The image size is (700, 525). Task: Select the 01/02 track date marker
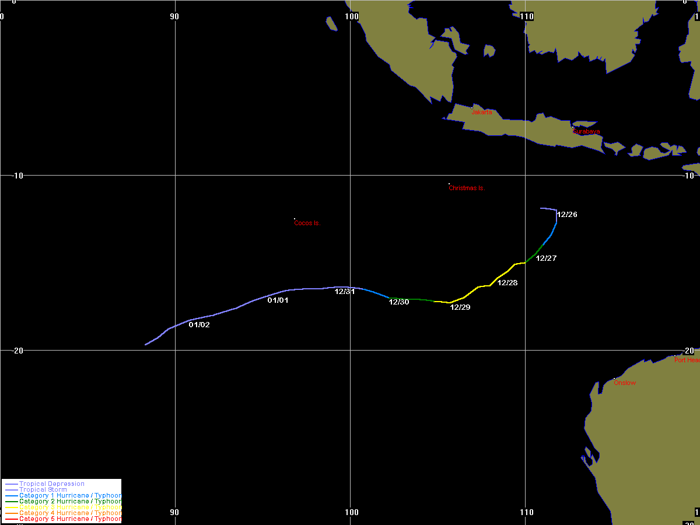199,324
